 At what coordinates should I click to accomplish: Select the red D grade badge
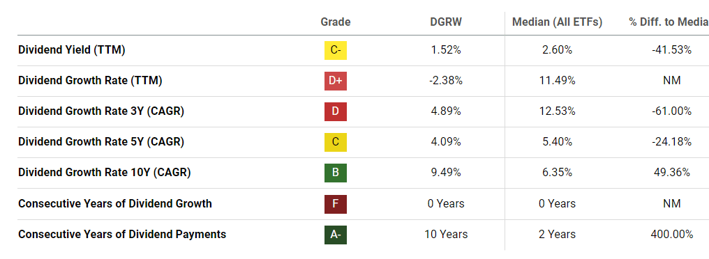[x=336, y=111]
